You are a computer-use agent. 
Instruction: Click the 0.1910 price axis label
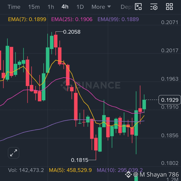pos(170,107)
